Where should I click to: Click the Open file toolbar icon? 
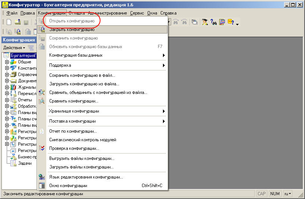[18, 22]
